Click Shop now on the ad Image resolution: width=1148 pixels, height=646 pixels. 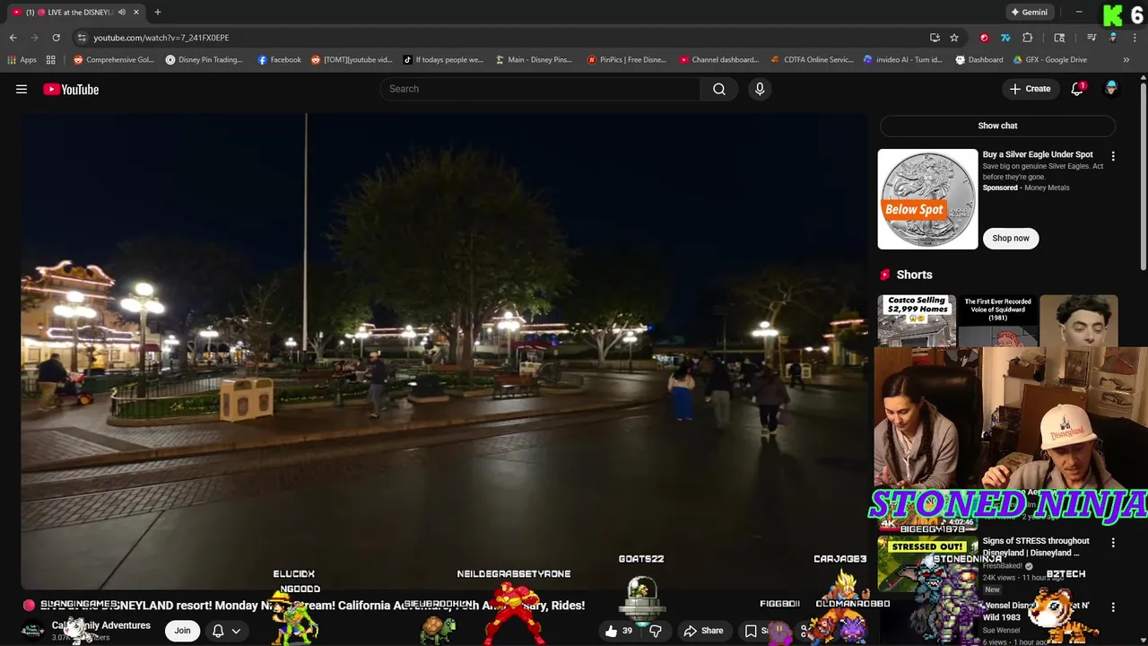pos(1011,238)
